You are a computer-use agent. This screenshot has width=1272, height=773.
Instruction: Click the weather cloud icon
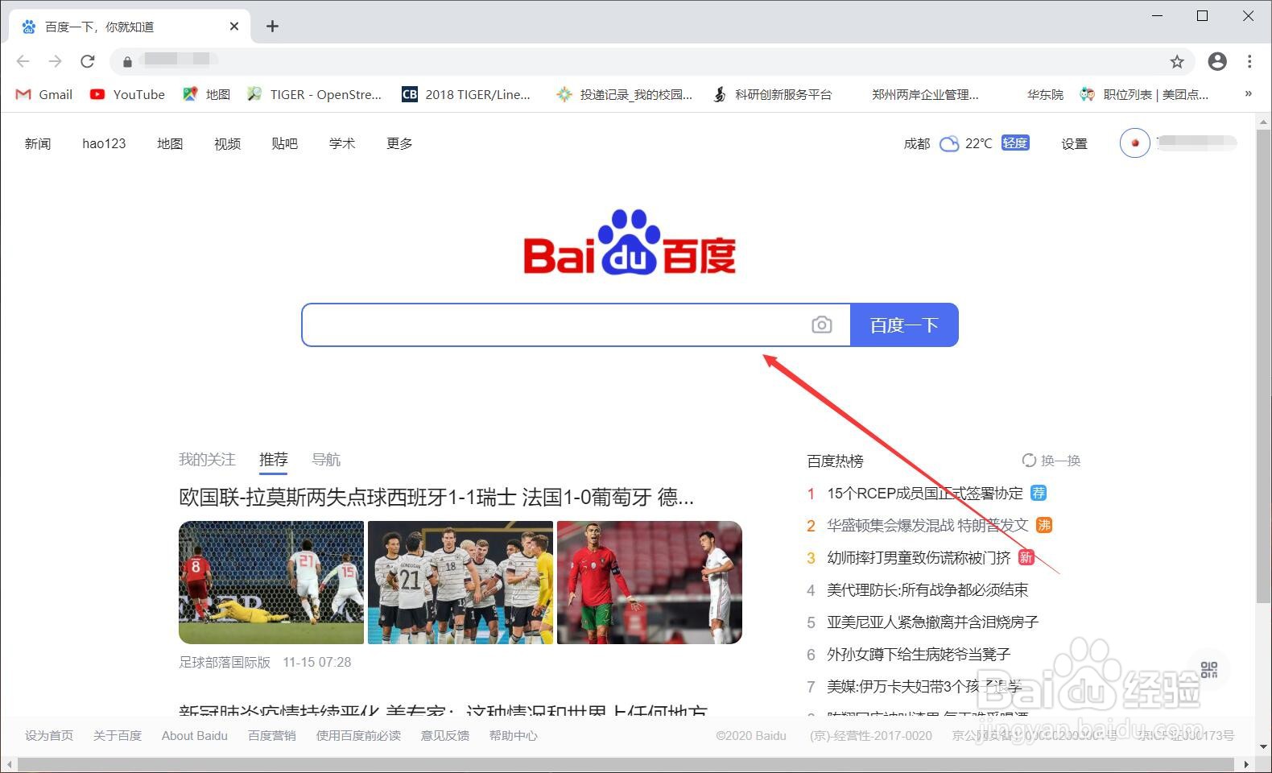coord(950,143)
